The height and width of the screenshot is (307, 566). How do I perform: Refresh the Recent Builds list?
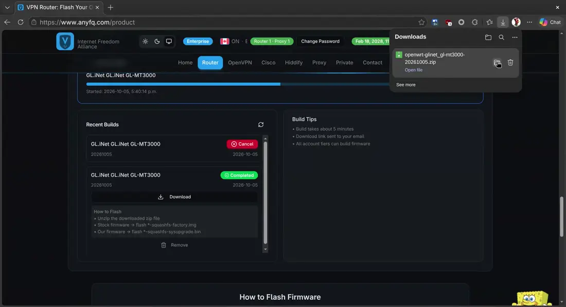coord(261,125)
